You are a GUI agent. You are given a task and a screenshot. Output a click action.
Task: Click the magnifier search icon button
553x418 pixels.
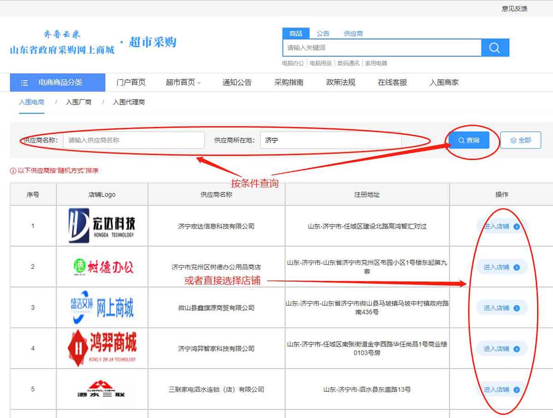click(x=495, y=48)
